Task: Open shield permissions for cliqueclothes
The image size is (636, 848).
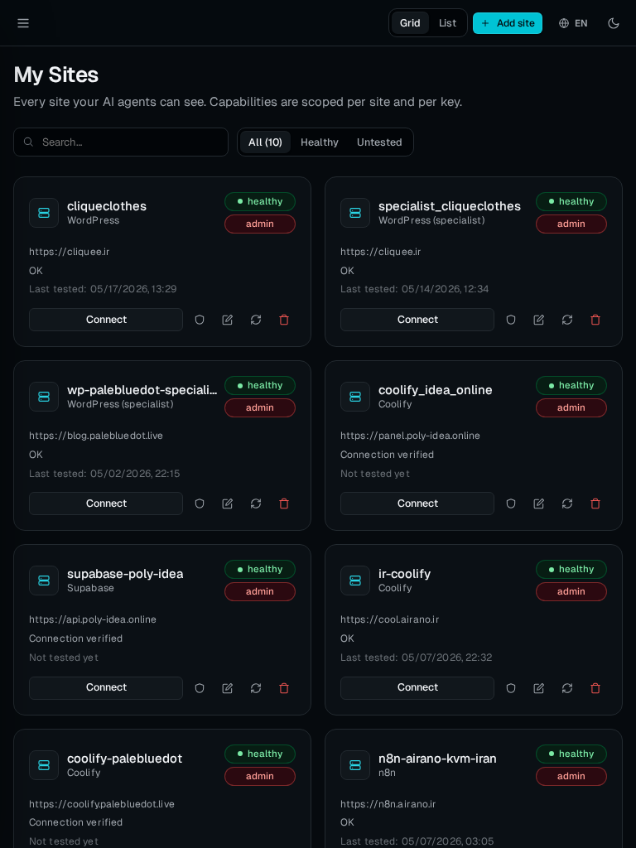Action: [200, 320]
